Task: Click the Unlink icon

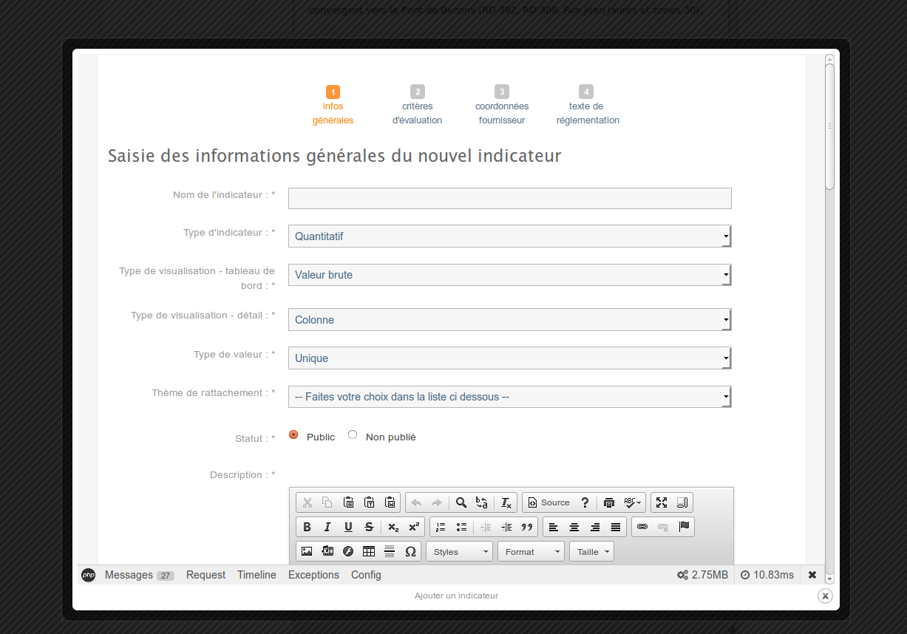Action: tap(663, 527)
